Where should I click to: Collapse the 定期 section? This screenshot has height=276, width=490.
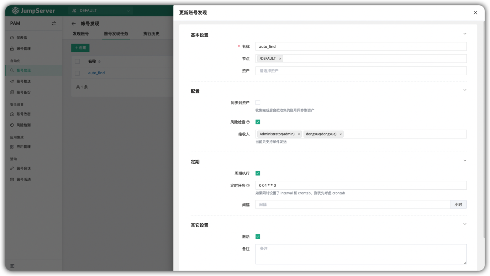pos(465,160)
